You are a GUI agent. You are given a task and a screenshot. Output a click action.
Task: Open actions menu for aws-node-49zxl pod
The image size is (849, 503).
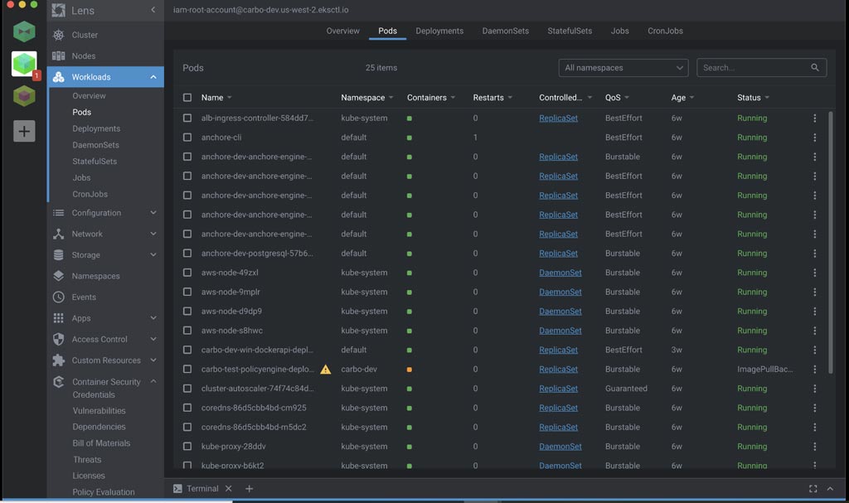coord(815,273)
